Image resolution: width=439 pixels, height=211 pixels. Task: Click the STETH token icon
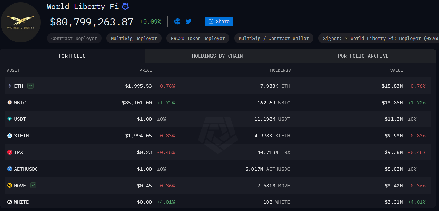pyautogui.click(x=9, y=136)
